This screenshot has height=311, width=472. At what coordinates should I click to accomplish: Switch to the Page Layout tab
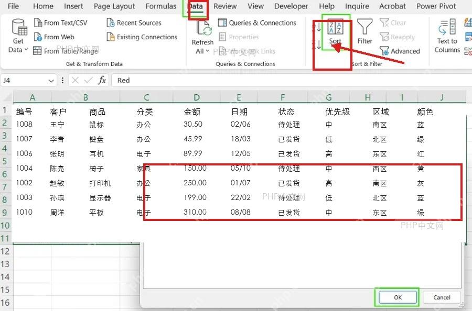coord(114,6)
